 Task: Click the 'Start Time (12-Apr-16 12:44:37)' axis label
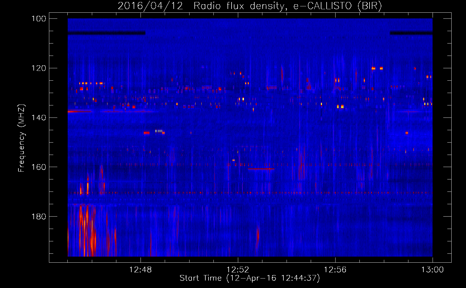click(250, 278)
